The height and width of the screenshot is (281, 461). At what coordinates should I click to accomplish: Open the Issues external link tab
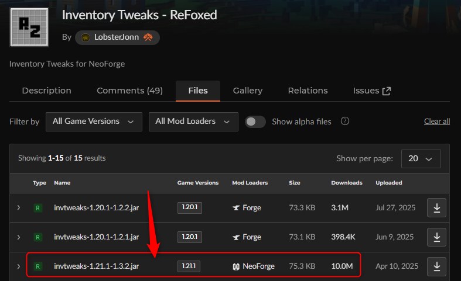pos(372,91)
